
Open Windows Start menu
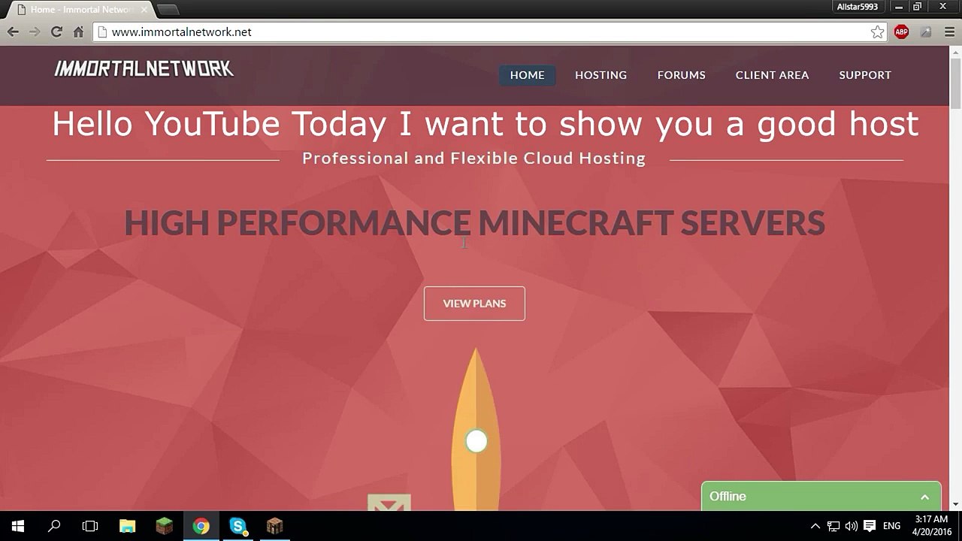coord(18,526)
